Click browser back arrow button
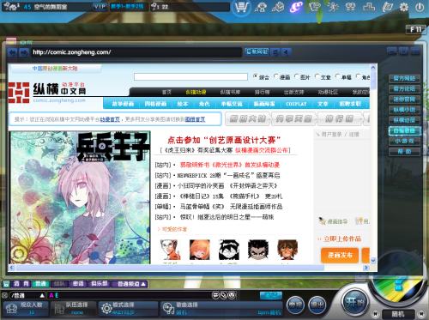Viewport: 429px width, 320px height. (13, 52)
